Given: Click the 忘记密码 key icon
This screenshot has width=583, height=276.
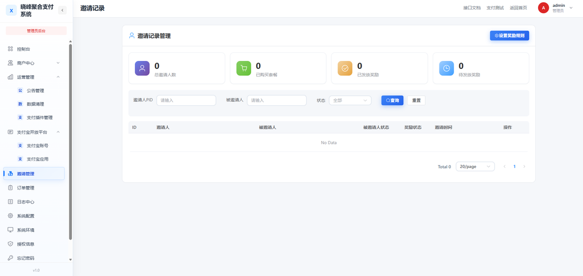Looking at the screenshot, I should click(10, 258).
